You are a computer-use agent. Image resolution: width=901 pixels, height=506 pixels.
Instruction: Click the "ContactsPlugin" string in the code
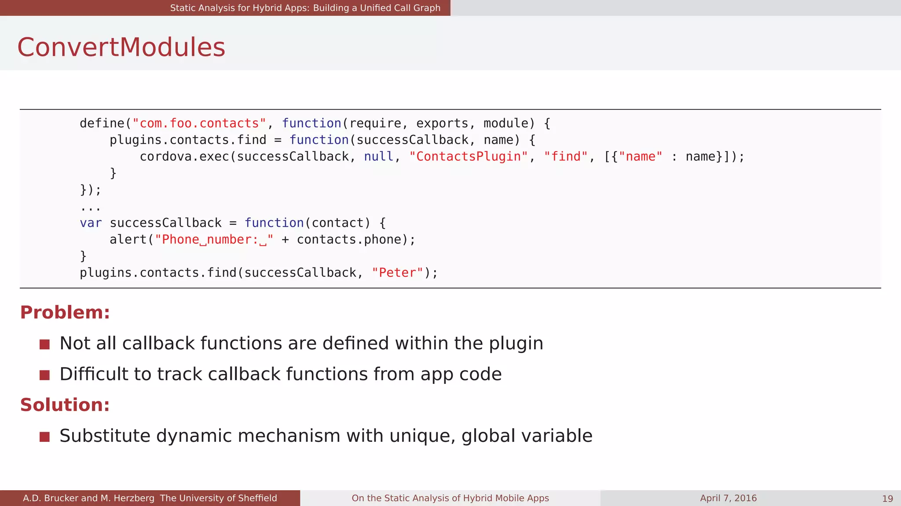pos(469,157)
